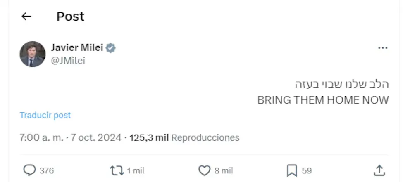Viewport: 410px width, 182px height.
Task: Click the 8 mil likes count
Action: (224, 170)
